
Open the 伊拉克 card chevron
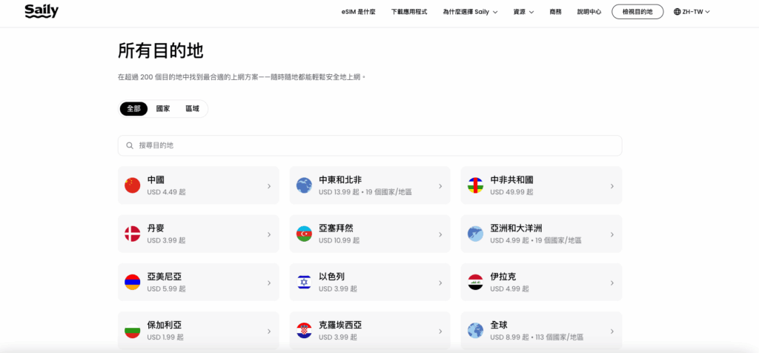pos(611,283)
